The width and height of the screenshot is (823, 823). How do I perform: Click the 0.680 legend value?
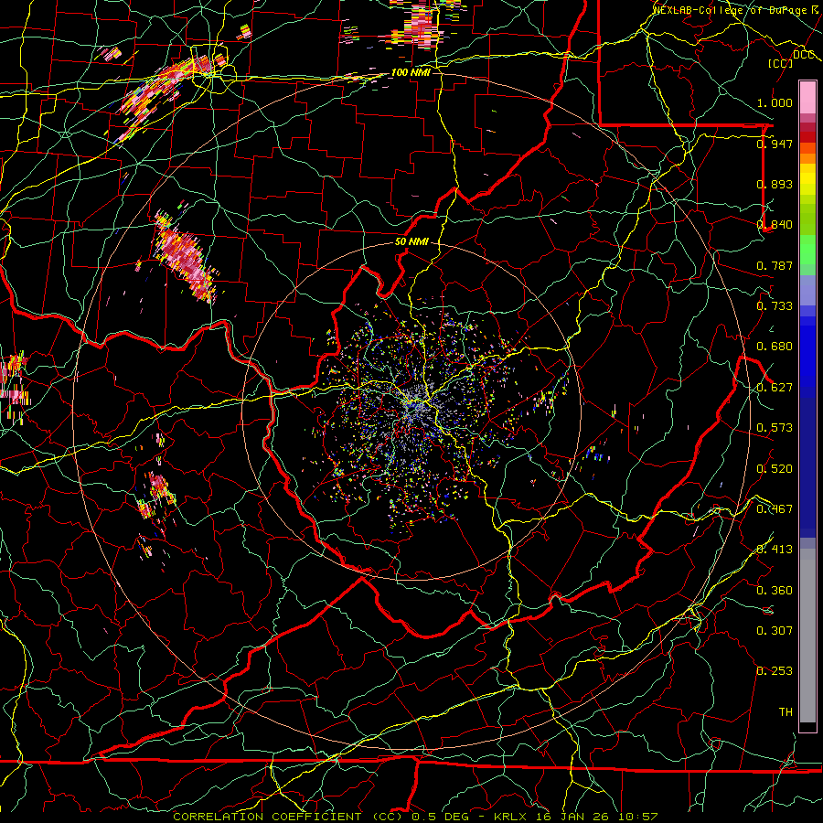[775, 347]
